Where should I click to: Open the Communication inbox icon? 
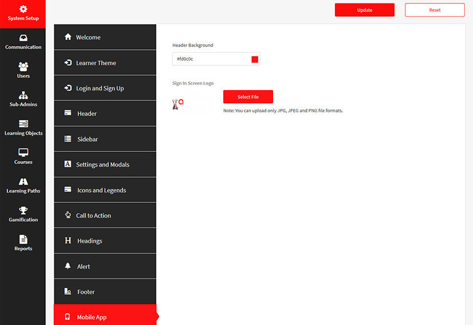pos(23,38)
